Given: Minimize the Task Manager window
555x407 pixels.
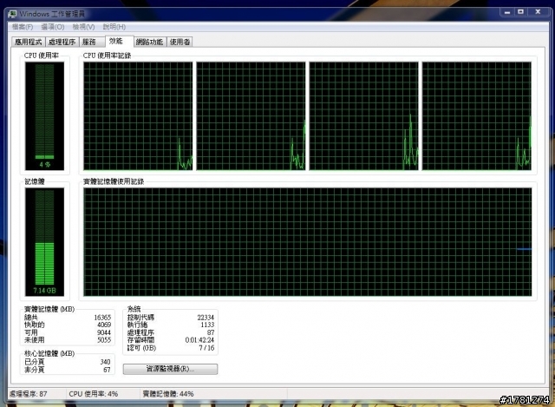Looking at the screenshot, I should pos(507,12).
